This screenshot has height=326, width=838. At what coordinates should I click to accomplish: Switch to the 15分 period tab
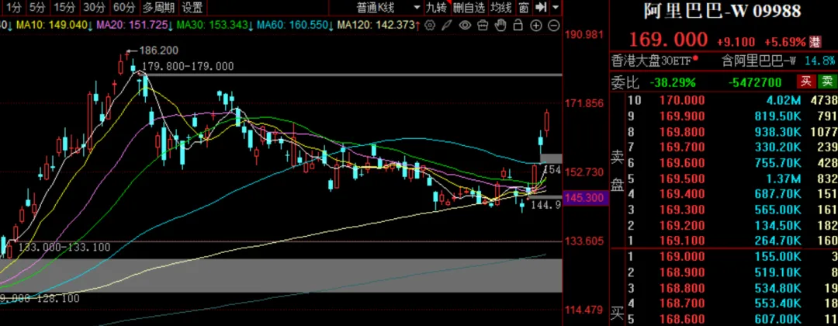(64, 8)
